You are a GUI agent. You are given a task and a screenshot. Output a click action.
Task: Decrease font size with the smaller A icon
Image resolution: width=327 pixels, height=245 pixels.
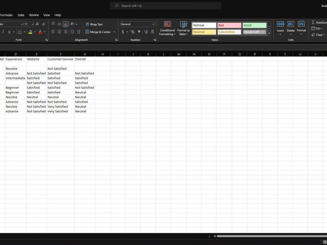(43, 24)
